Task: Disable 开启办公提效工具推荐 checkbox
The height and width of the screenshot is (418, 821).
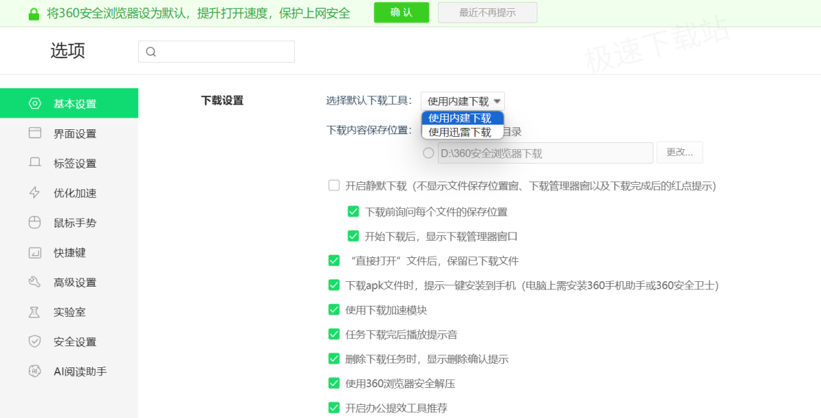Action: pos(334,408)
